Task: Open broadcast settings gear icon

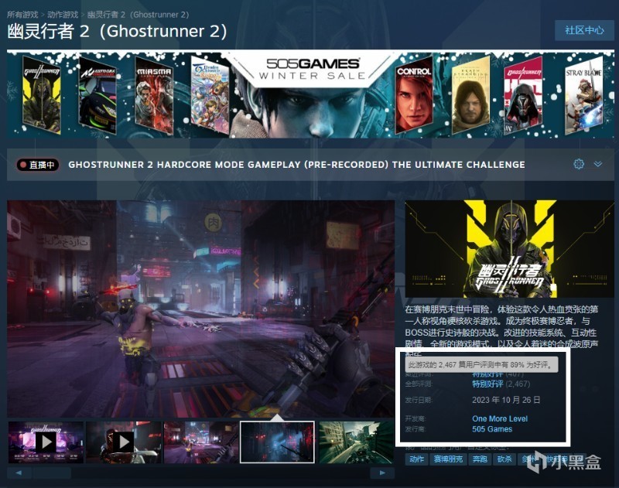Action: point(578,164)
